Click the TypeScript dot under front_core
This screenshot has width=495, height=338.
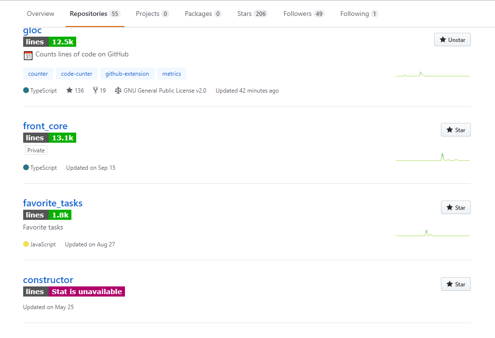(26, 167)
